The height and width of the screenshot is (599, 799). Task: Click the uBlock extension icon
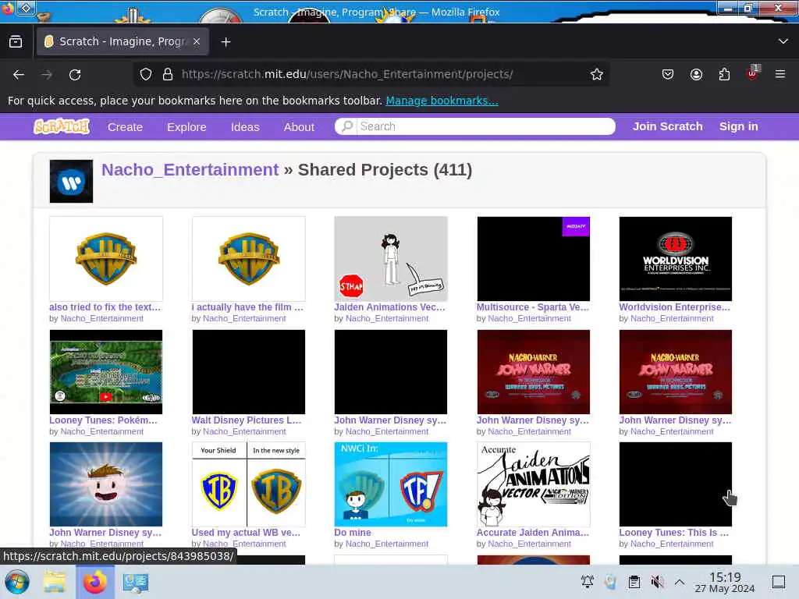pos(753,73)
